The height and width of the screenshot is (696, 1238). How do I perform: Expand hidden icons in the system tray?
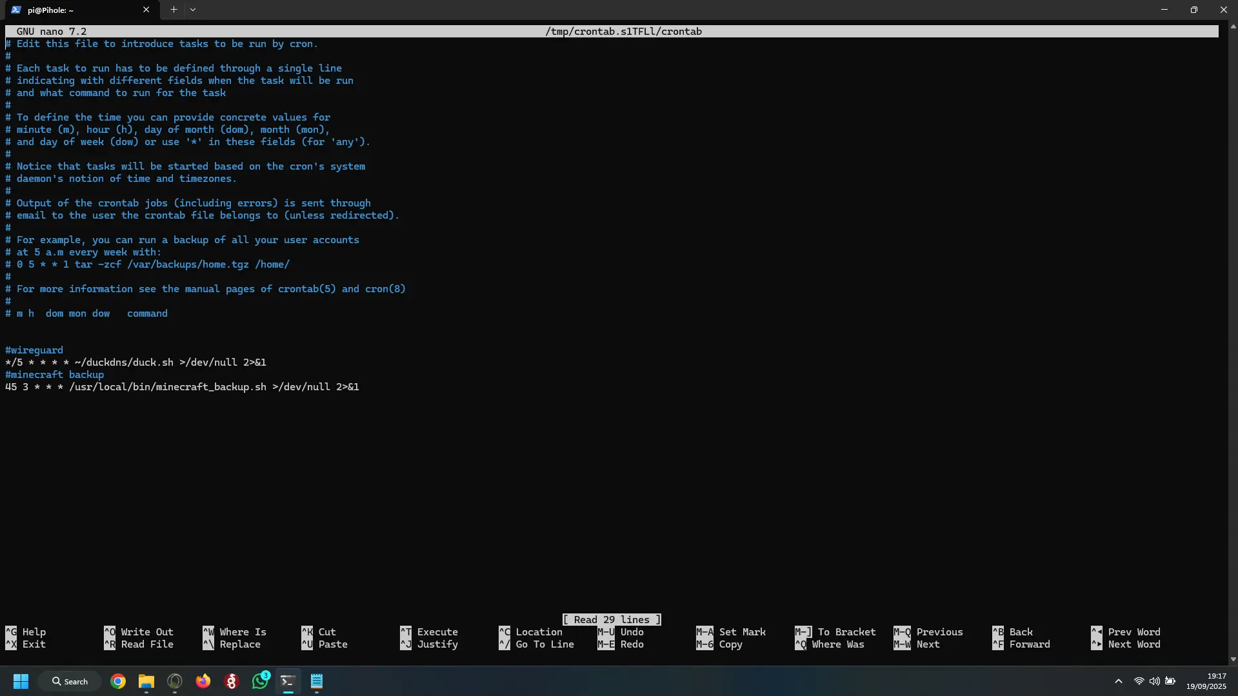(1118, 681)
